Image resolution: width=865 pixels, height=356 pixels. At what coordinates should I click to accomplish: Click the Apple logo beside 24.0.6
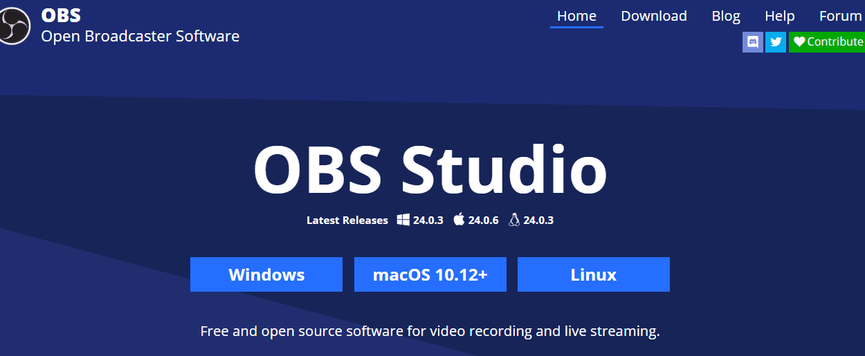(x=459, y=220)
